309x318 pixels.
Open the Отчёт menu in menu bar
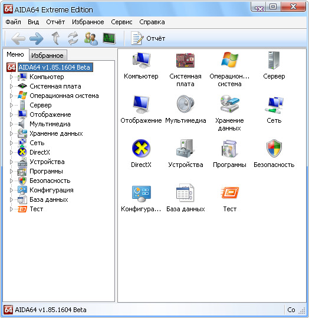[55, 22]
